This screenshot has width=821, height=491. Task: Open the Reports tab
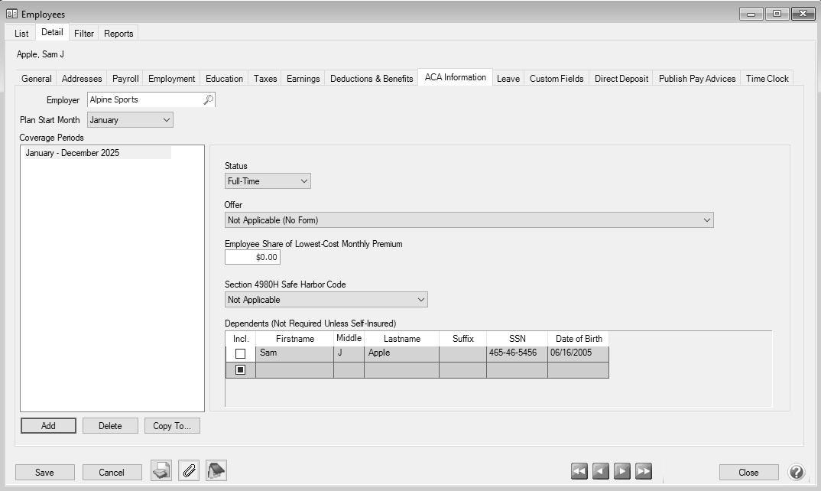click(118, 34)
